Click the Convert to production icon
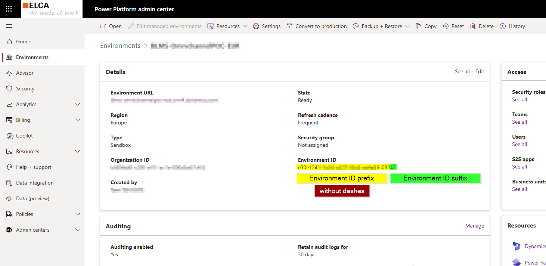The image size is (546, 266). [289, 26]
